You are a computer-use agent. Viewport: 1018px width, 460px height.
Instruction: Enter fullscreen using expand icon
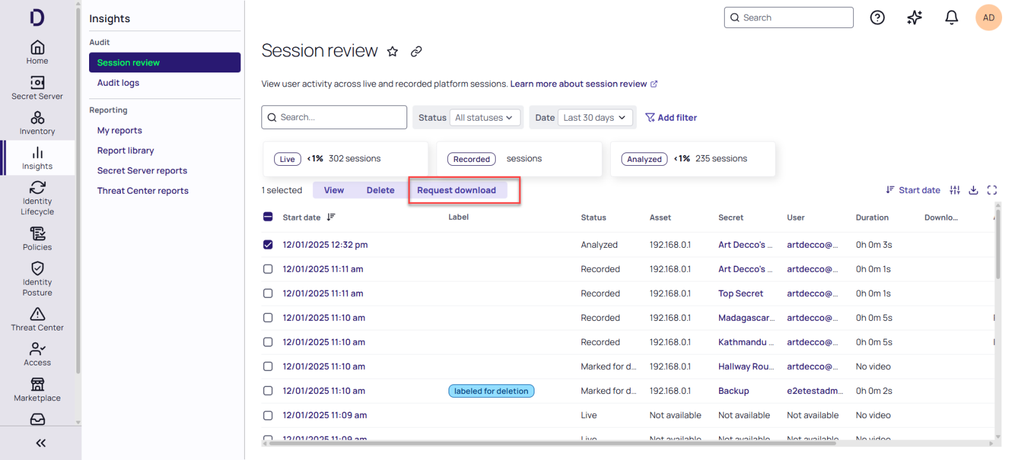(x=992, y=190)
